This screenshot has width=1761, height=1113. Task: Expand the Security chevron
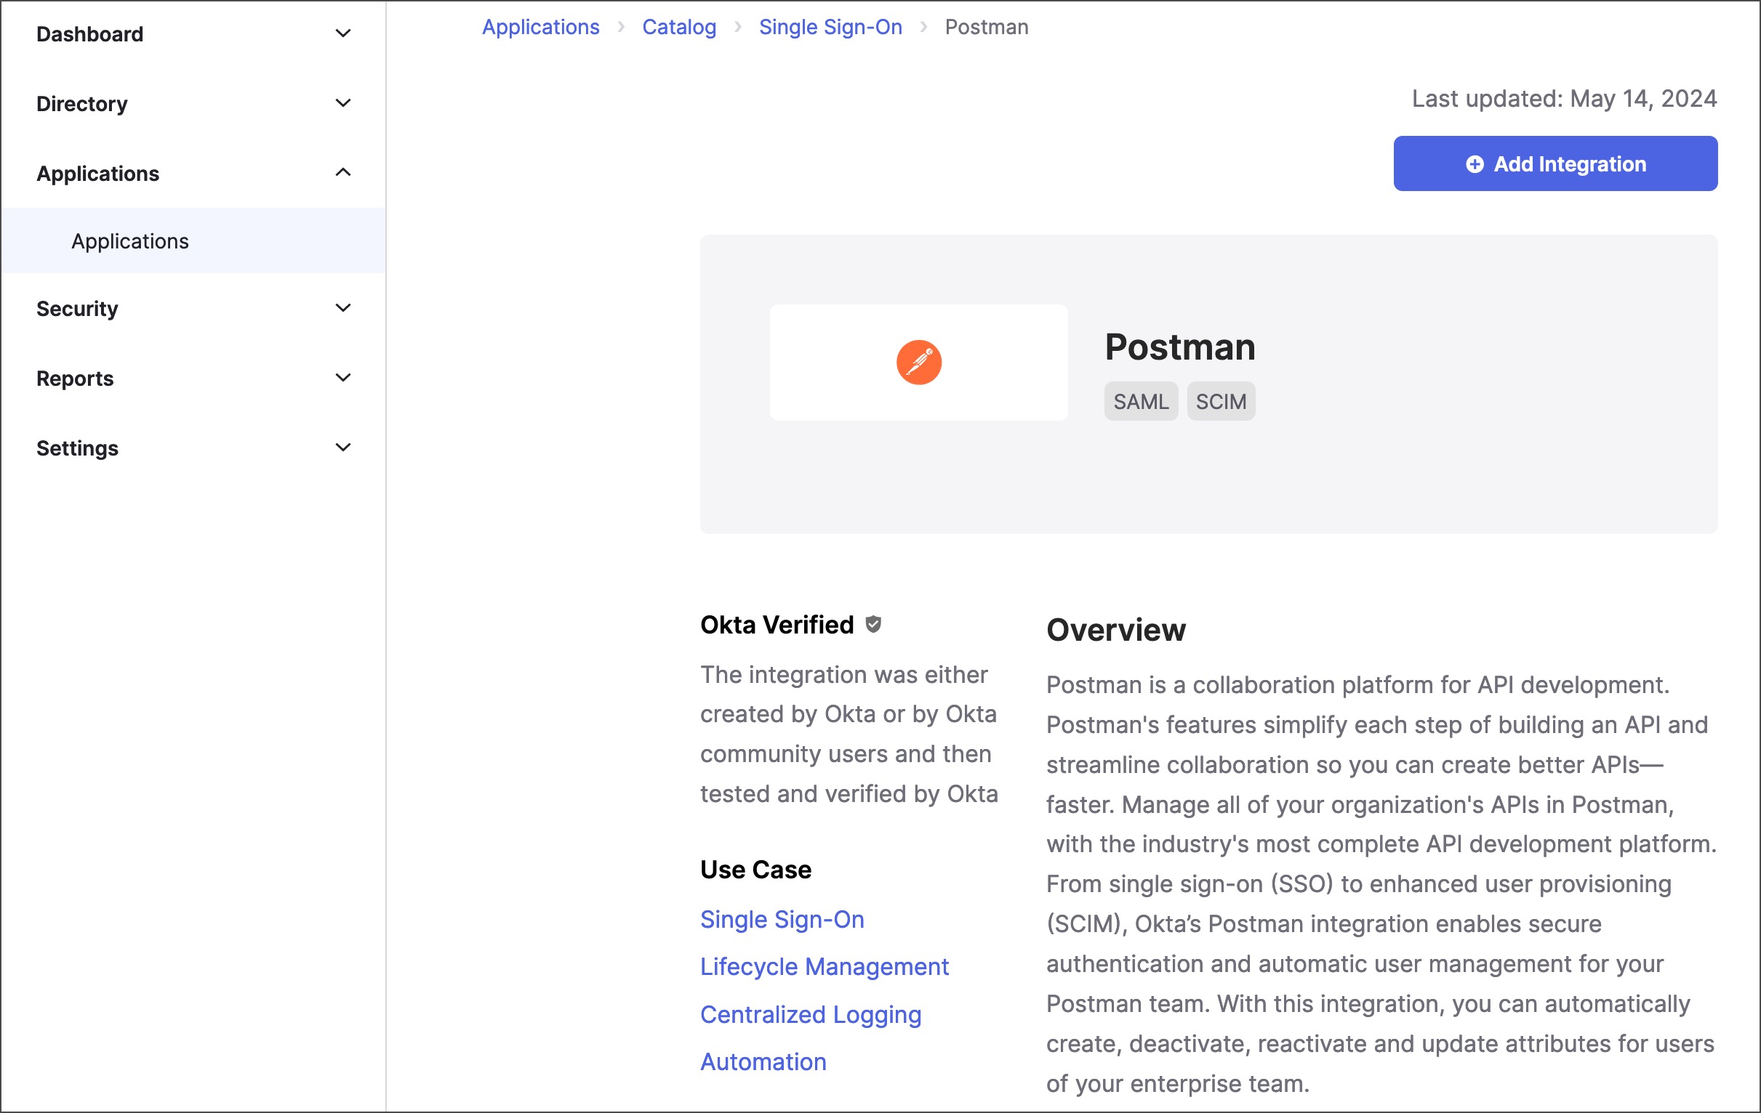[343, 307]
